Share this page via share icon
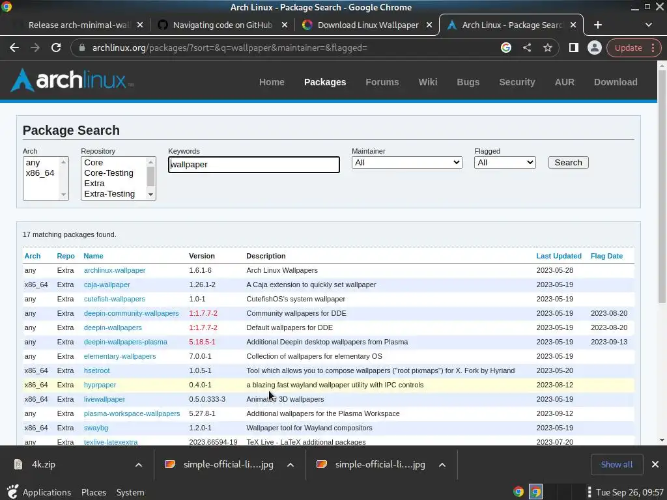Screen dimensions: 667x500 point(526,48)
